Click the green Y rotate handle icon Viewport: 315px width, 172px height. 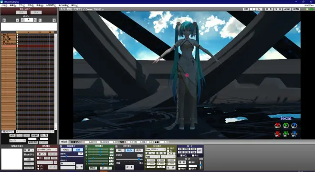(x=286, y=126)
